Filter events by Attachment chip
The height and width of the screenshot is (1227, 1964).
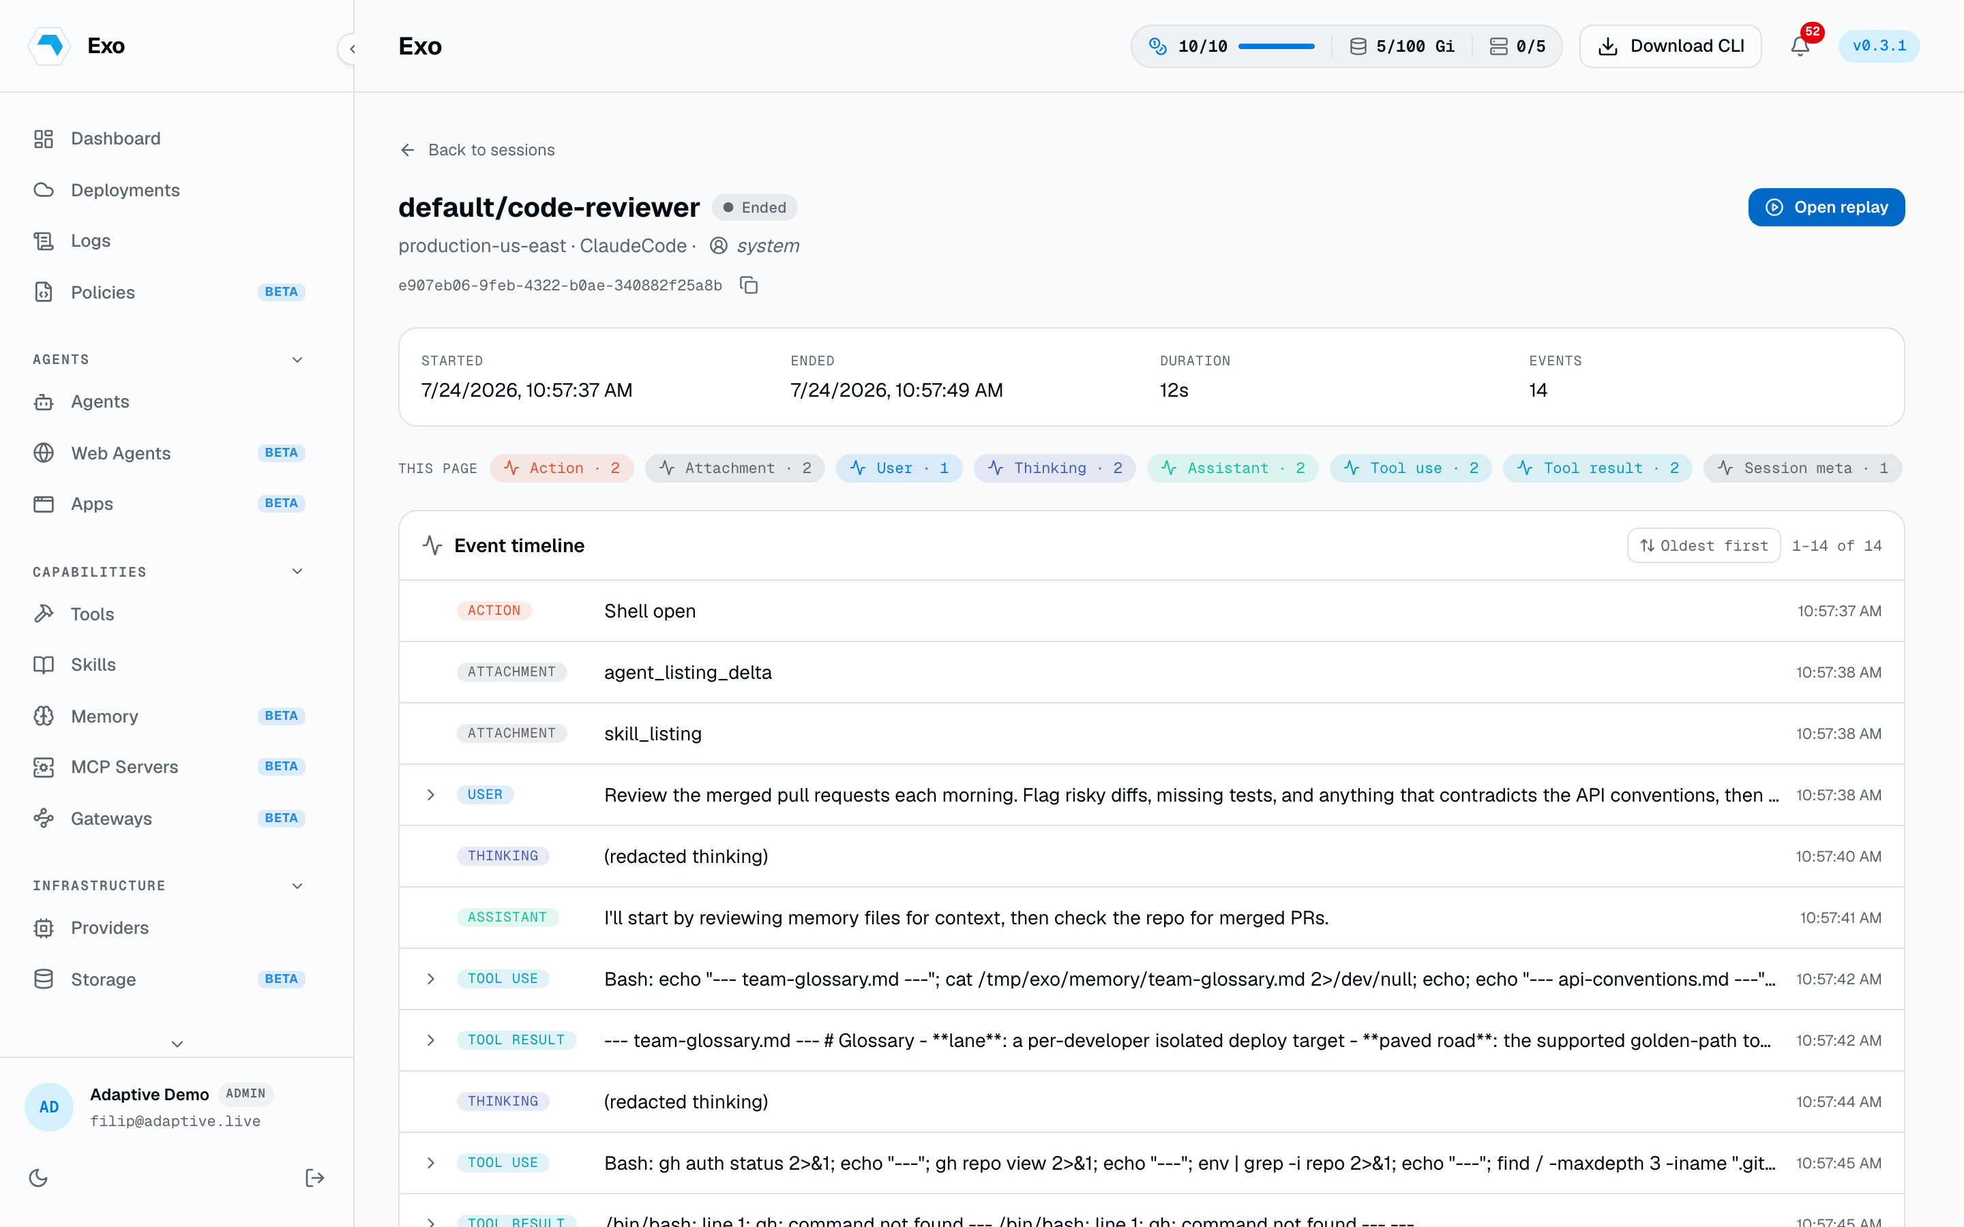pyautogui.click(x=735, y=468)
